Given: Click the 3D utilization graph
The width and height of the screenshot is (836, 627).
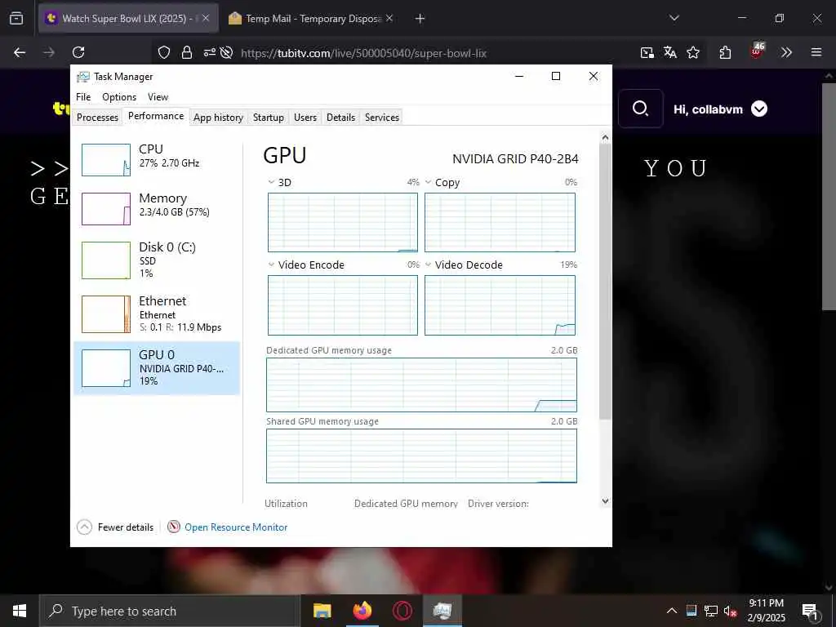Looking at the screenshot, I should (343, 222).
